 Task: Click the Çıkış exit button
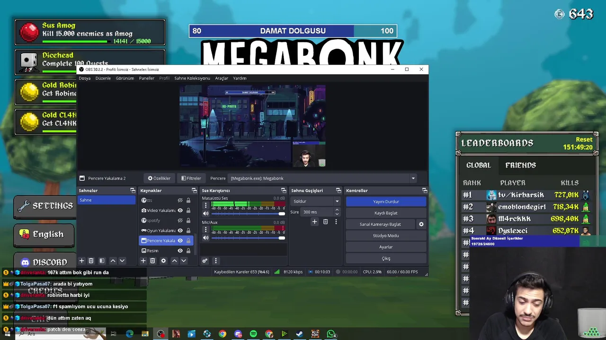coord(386,258)
